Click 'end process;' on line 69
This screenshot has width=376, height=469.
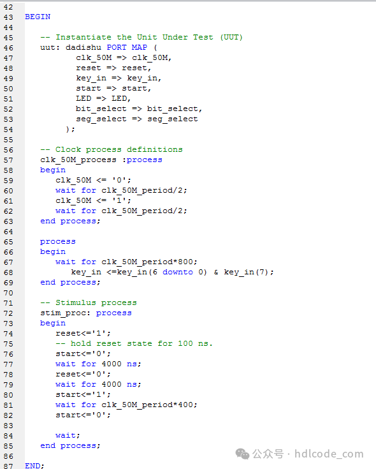point(71,282)
